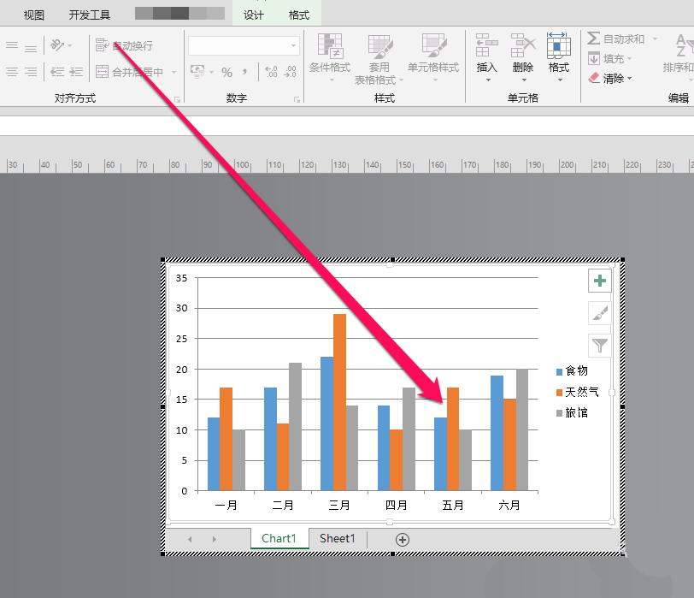Open the Chart Filters funnel button
The width and height of the screenshot is (694, 598).
click(600, 346)
